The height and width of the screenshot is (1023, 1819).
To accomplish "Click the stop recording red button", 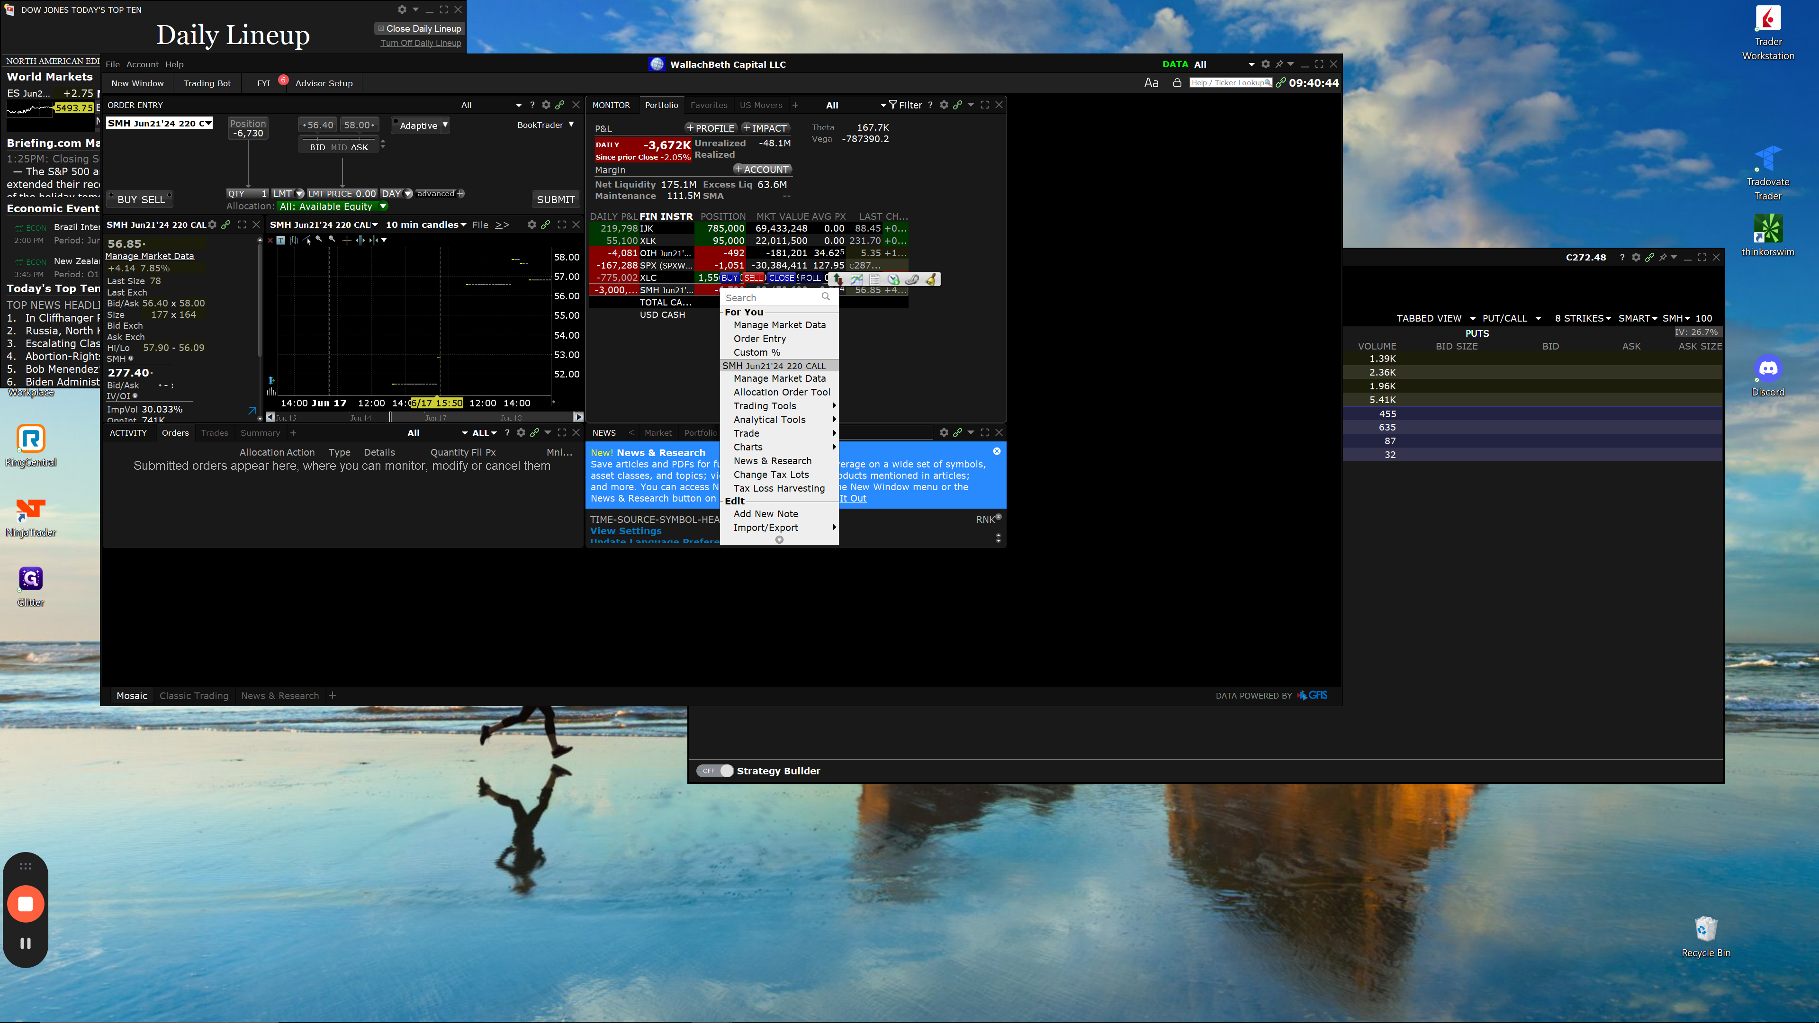I will (x=26, y=904).
